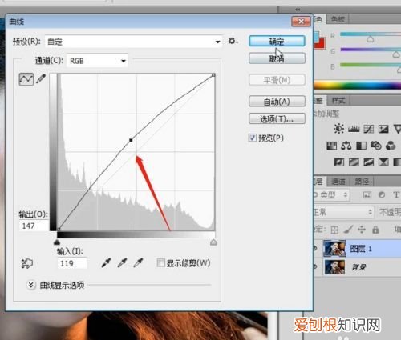The image size is (401, 340).
Task: Filter layers by adjustment layers
Action: [382, 195]
